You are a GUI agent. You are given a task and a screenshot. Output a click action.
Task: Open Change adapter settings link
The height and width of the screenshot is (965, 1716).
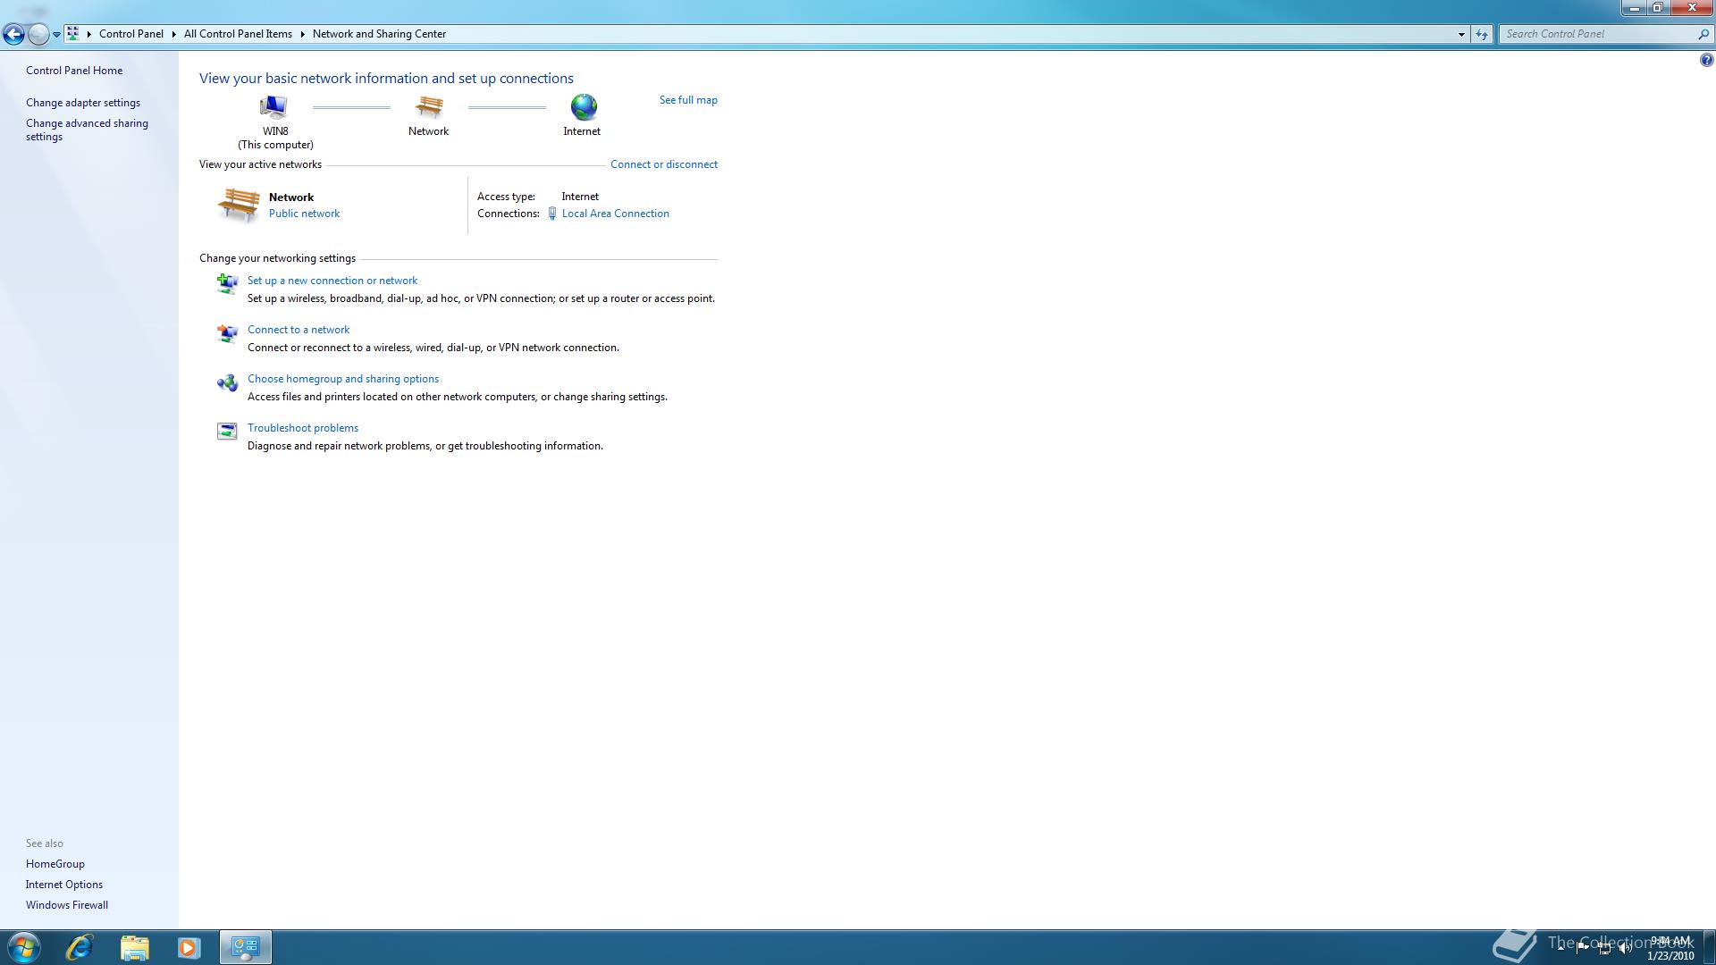point(83,103)
